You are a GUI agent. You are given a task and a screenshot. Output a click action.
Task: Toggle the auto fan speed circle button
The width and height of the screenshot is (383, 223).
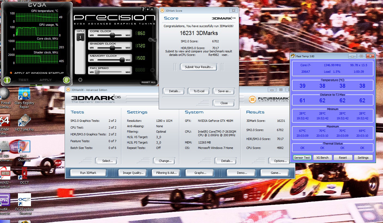[x=152, y=70]
